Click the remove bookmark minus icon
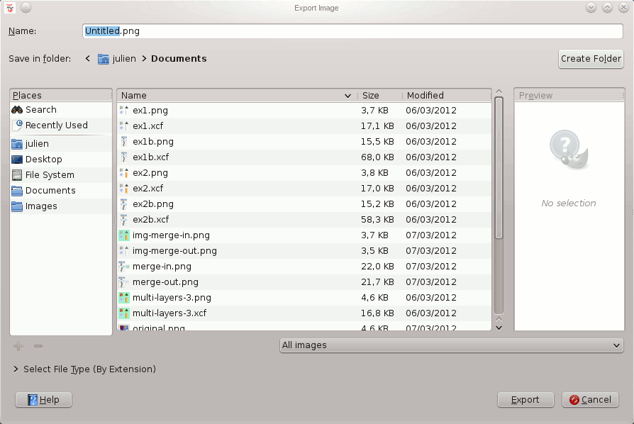The height and width of the screenshot is (424, 634). click(38, 346)
